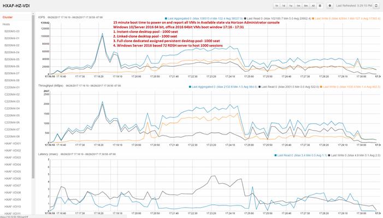Click the Throughput peak near 17:18:20
The image size is (383, 218).
coord(102,102)
